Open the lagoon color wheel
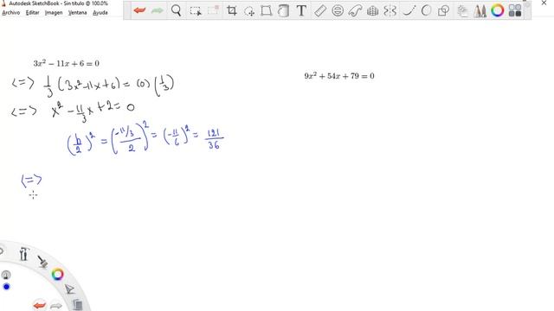The width and height of the screenshot is (554, 311). [x=58, y=275]
